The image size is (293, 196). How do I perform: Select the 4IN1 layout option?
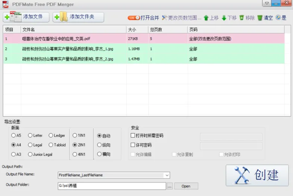click(75, 154)
